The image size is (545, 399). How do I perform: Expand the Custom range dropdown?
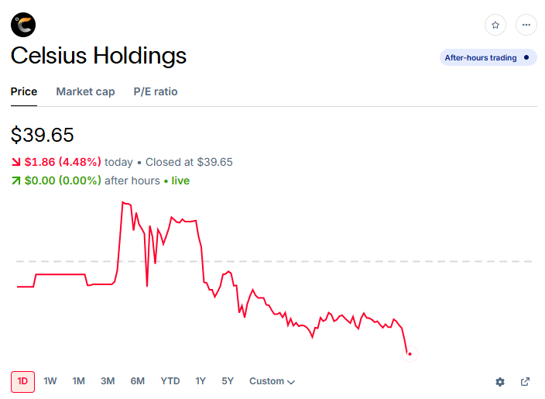[272, 381]
